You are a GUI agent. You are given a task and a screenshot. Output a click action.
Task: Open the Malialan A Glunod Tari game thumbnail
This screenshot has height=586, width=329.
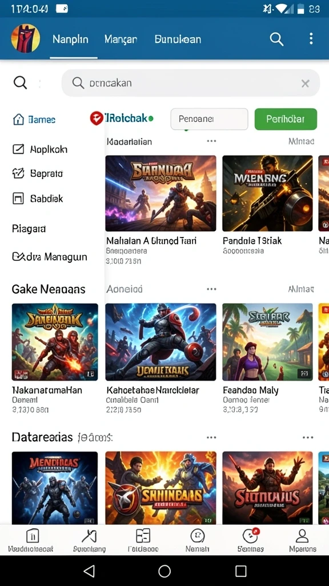[x=161, y=193]
